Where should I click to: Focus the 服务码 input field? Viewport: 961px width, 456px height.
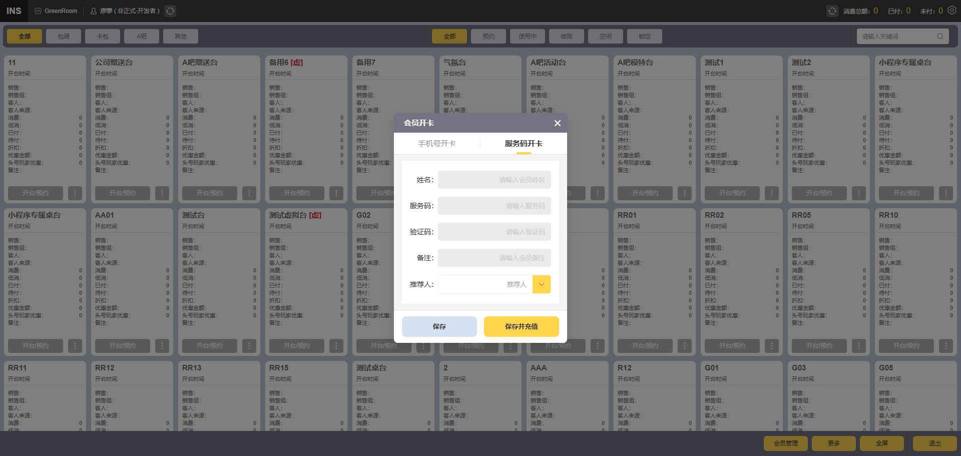coord(495,206)
